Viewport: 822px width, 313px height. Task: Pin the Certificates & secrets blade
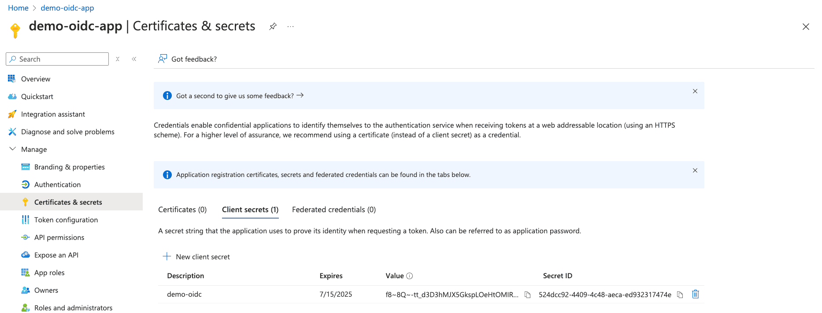point(273,26)
